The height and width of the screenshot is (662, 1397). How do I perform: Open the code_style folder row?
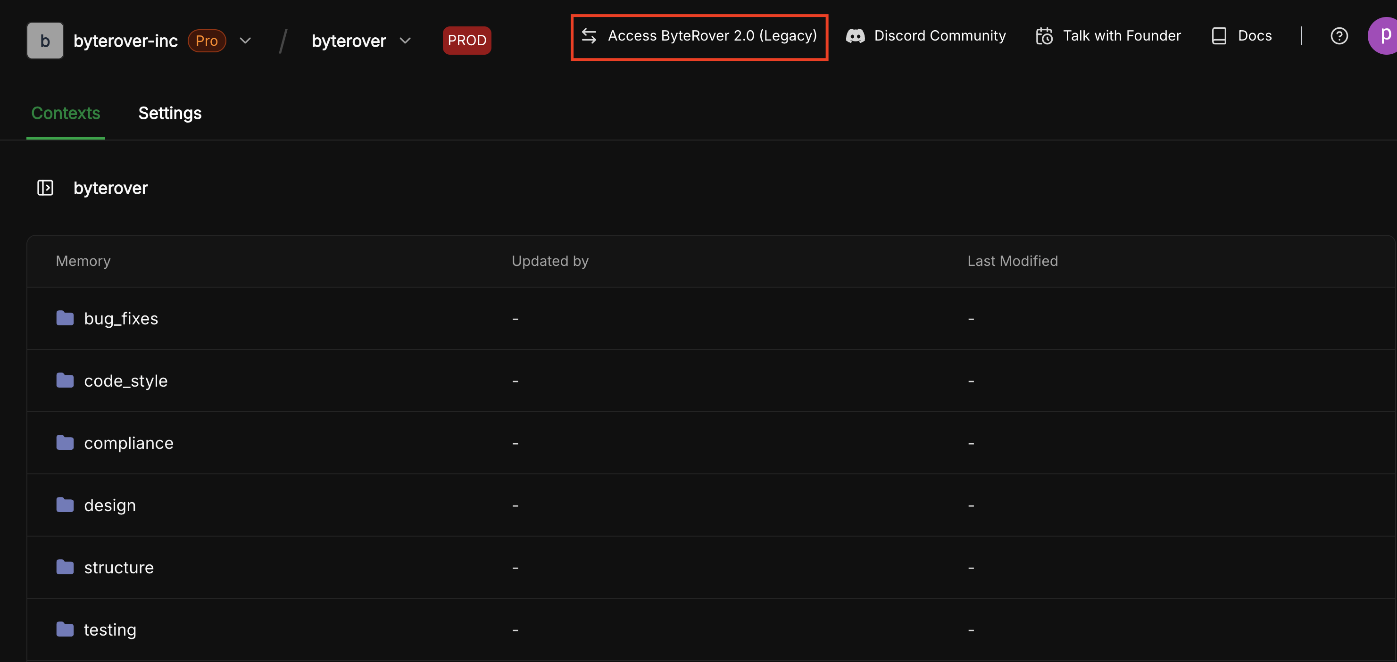click(x=126, y=381)
